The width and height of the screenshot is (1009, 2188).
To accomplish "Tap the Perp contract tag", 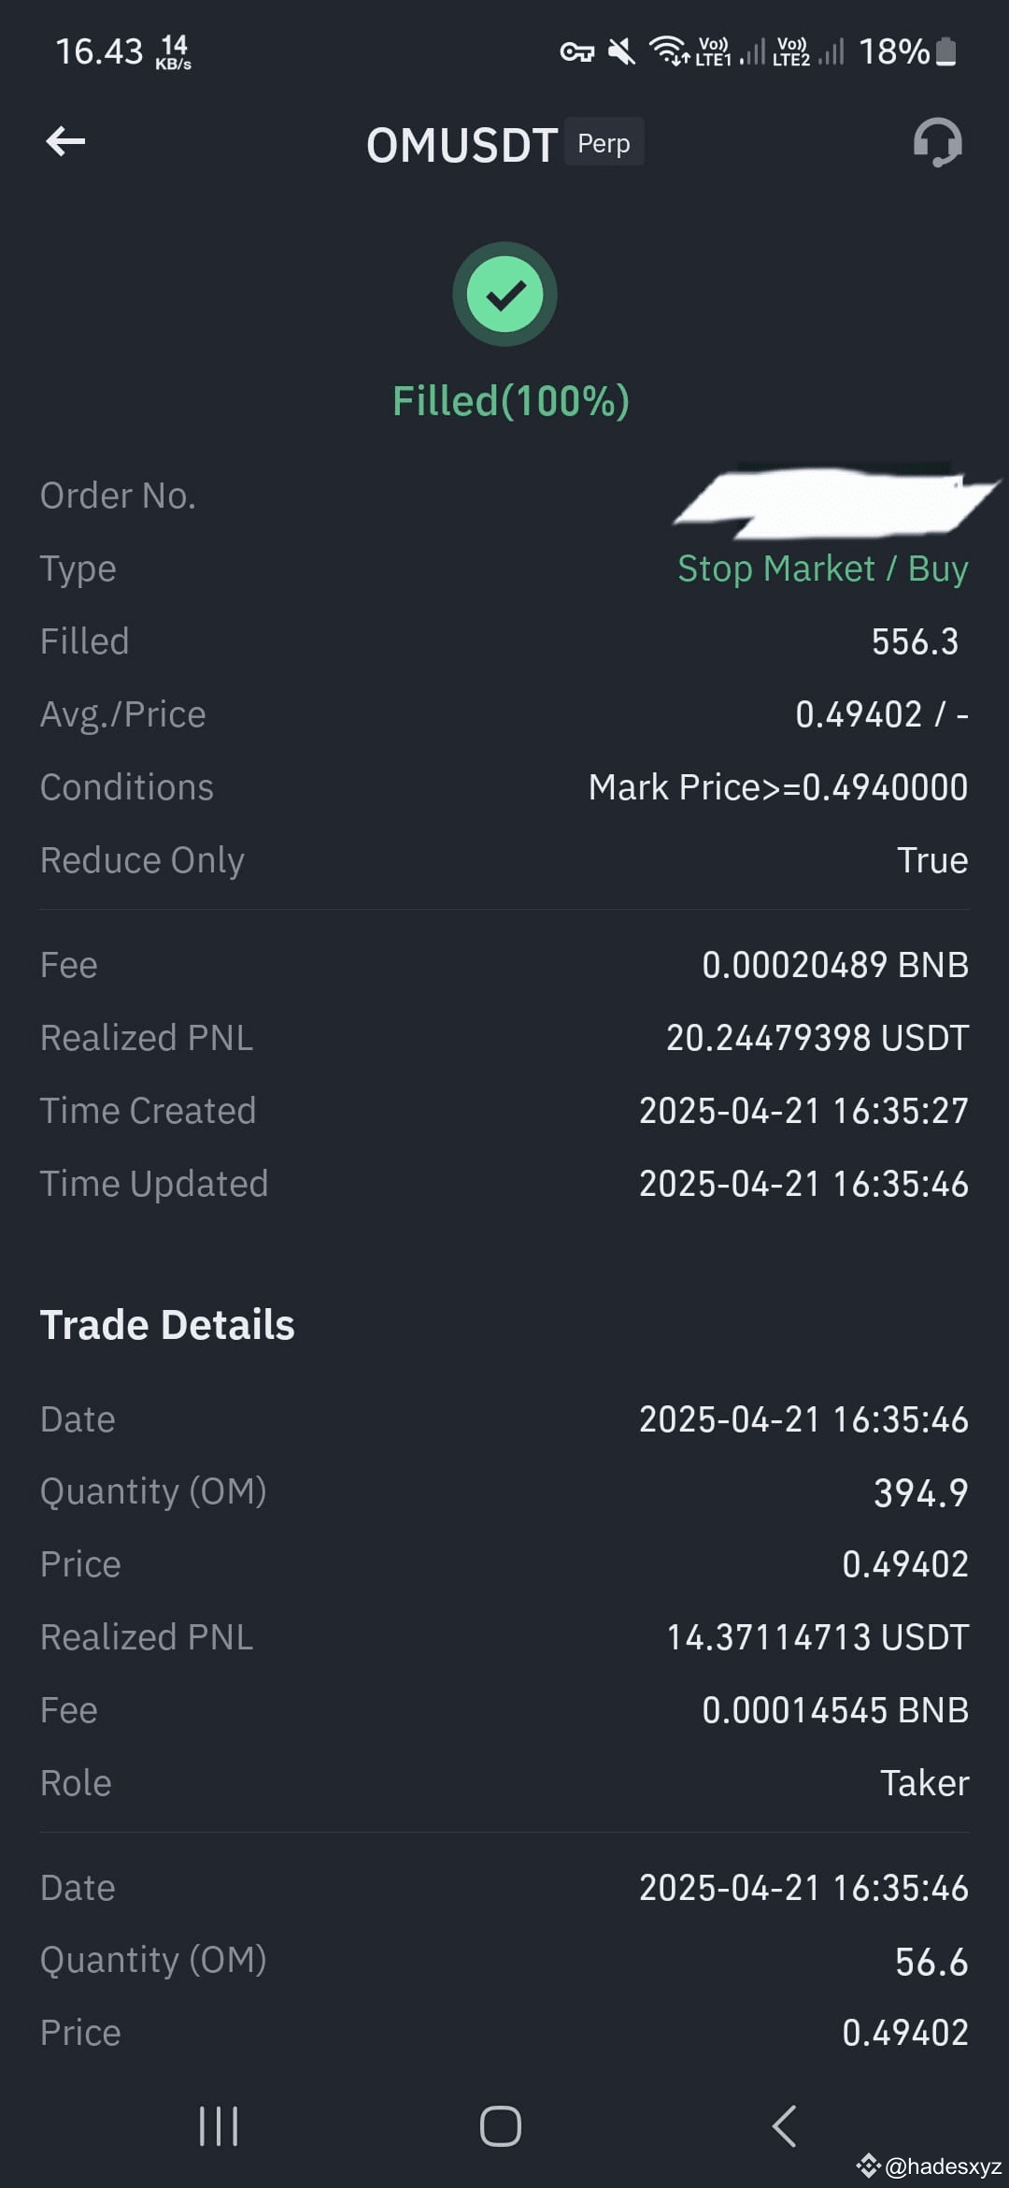I will 604,143.
